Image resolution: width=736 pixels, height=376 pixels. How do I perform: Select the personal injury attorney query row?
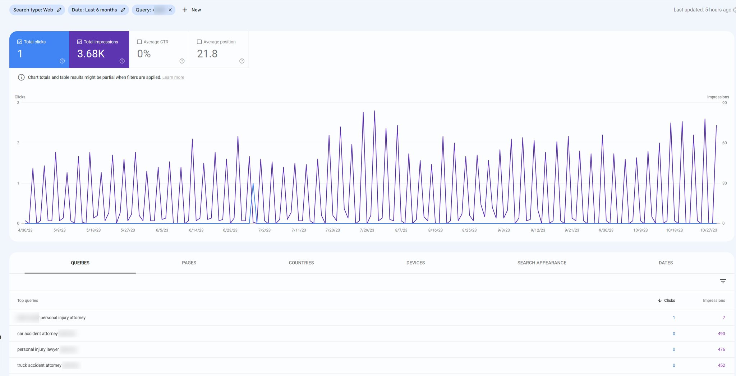point(372,318)
